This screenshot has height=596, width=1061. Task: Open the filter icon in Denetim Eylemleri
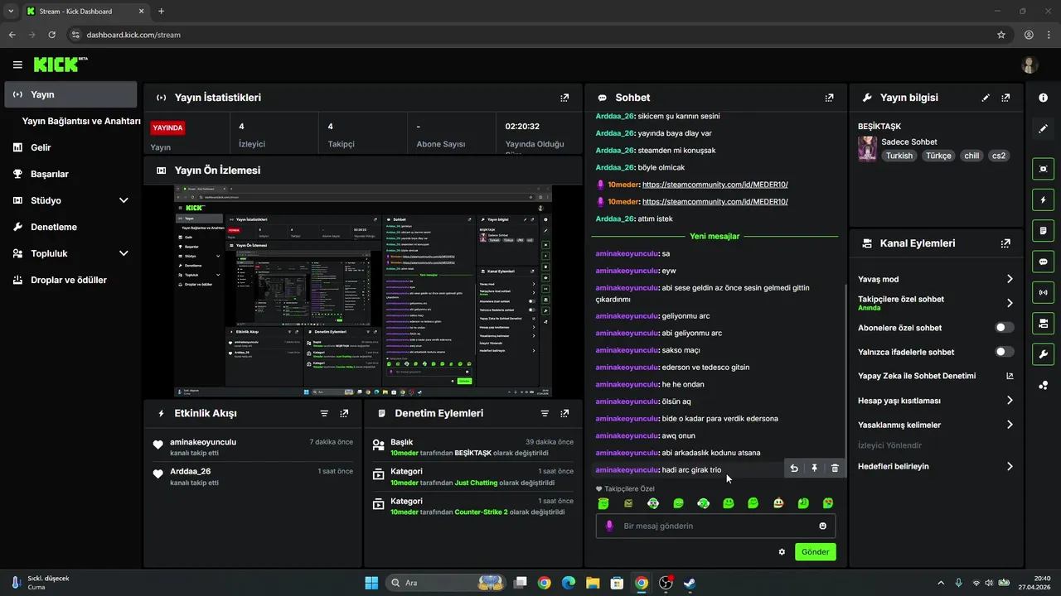545,413
